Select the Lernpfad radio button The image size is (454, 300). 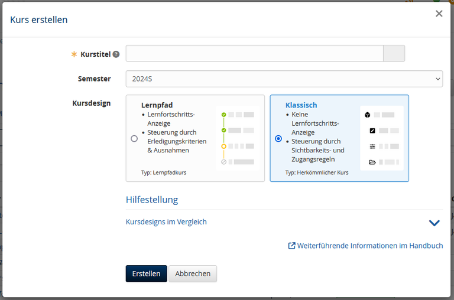[x=134, y=139]
